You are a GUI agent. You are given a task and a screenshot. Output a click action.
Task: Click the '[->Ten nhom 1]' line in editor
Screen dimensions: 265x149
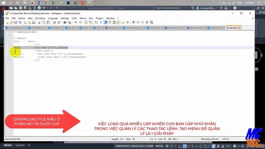pos(44,50)
